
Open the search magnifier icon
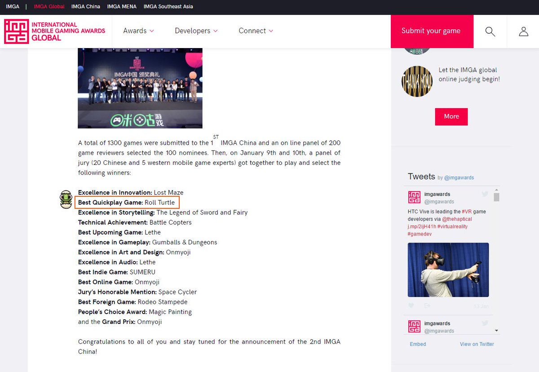point(490,31)
